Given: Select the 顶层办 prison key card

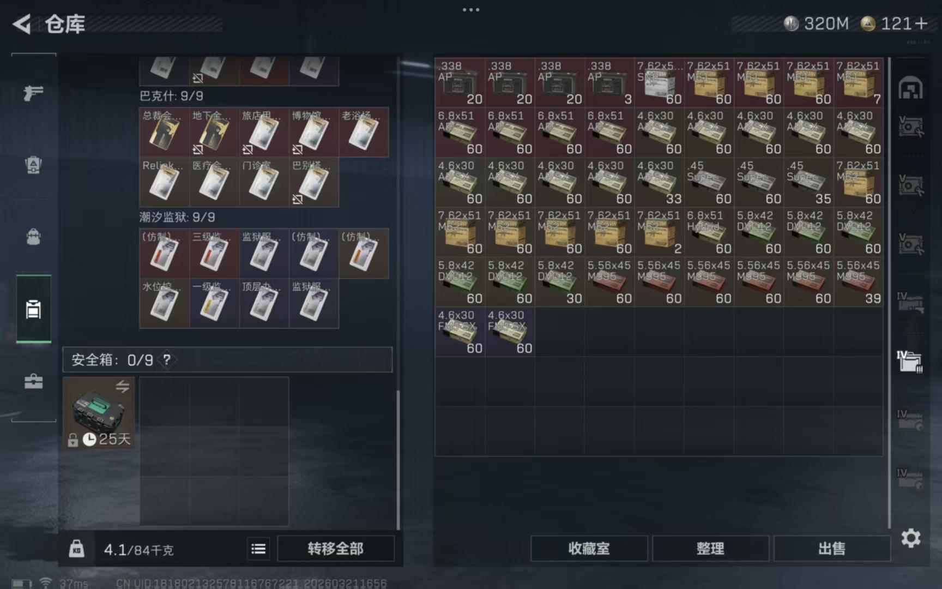Looking at the screenshot, I should [264, 303].
